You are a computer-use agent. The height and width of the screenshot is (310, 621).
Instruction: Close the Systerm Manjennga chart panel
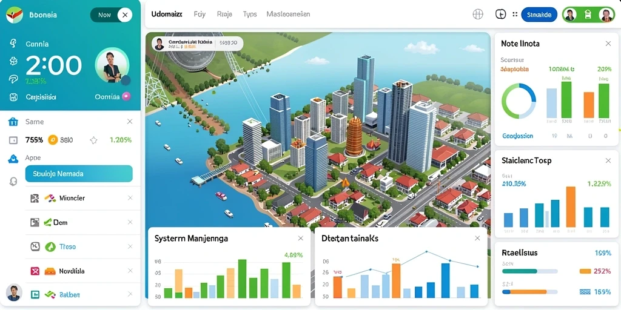[x=301, y=238]
